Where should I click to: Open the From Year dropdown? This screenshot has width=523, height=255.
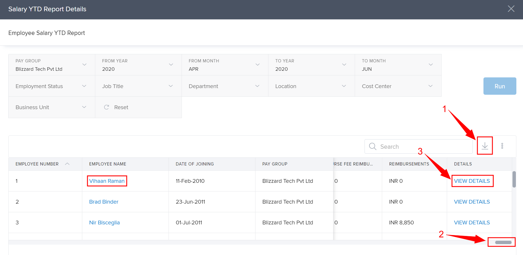click(x=138, y=65)
